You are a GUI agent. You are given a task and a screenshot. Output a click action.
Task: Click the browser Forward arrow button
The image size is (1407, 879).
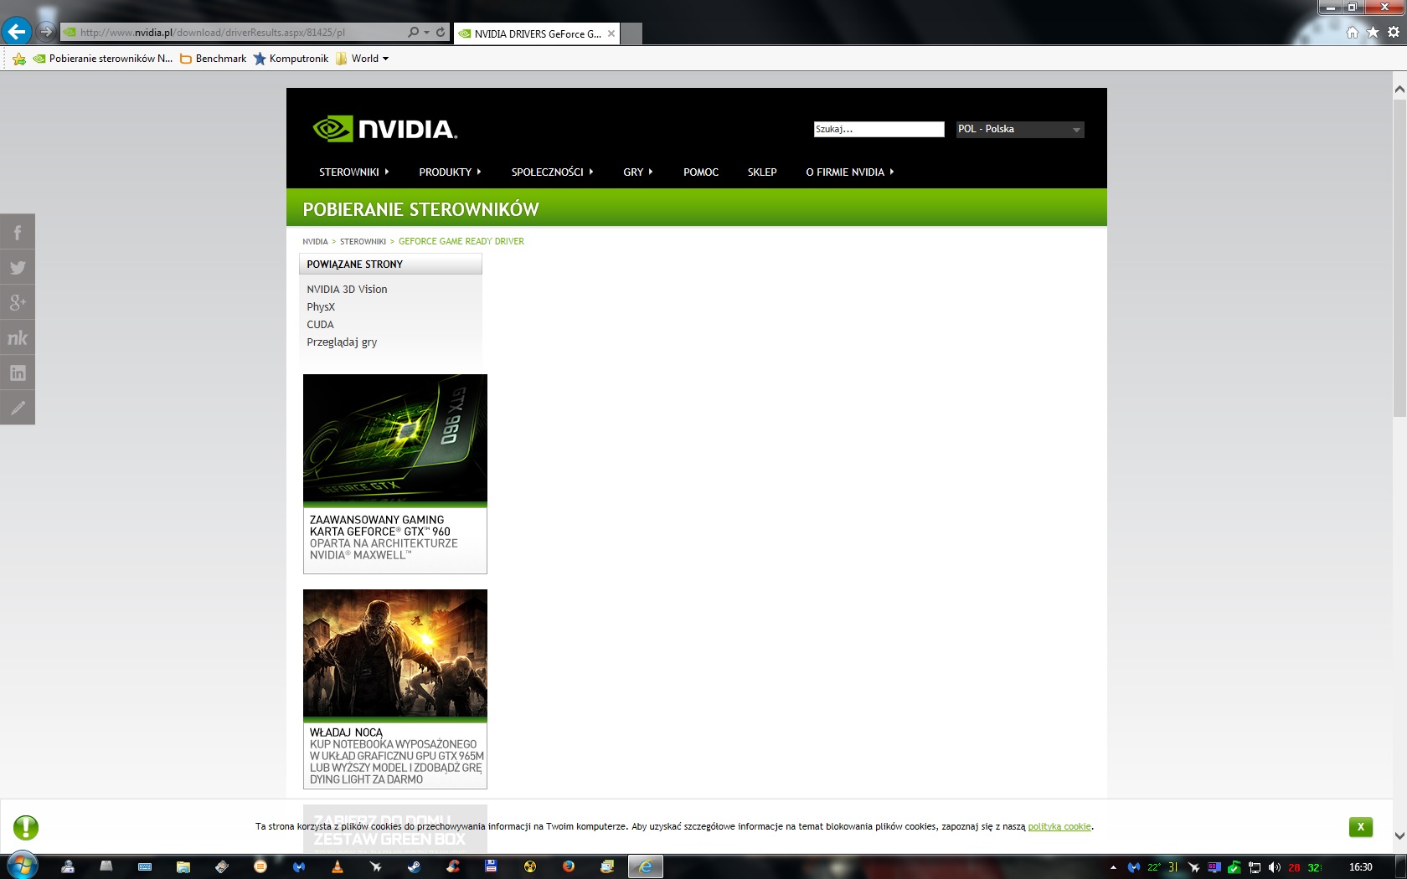pyautogui.click(x=46, y=32)
